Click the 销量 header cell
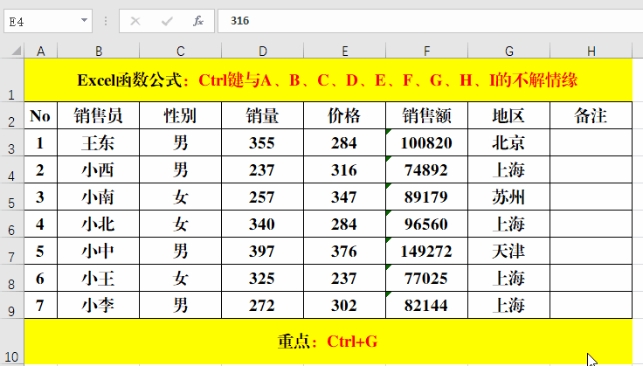 [x=262, y=115]
